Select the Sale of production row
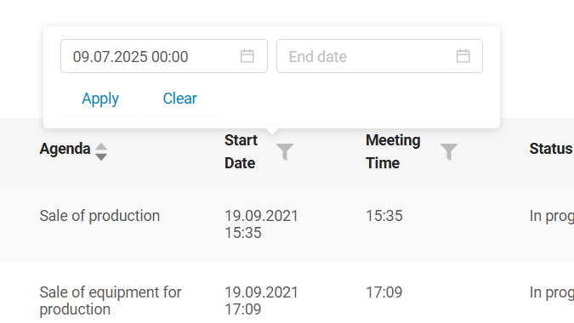 click(x=287, y=224)
